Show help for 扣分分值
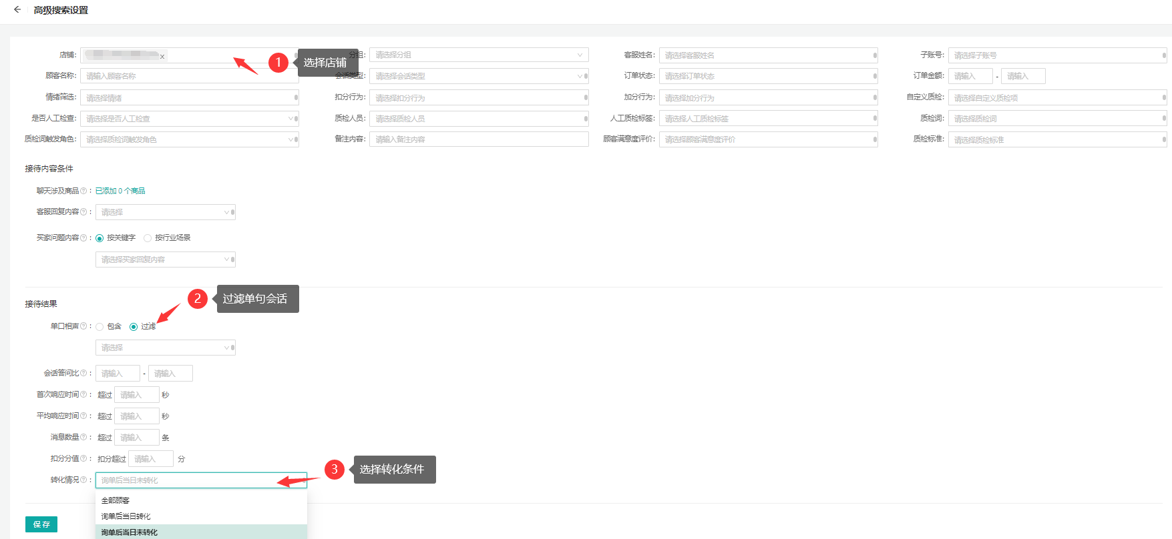 click(83, 458)
